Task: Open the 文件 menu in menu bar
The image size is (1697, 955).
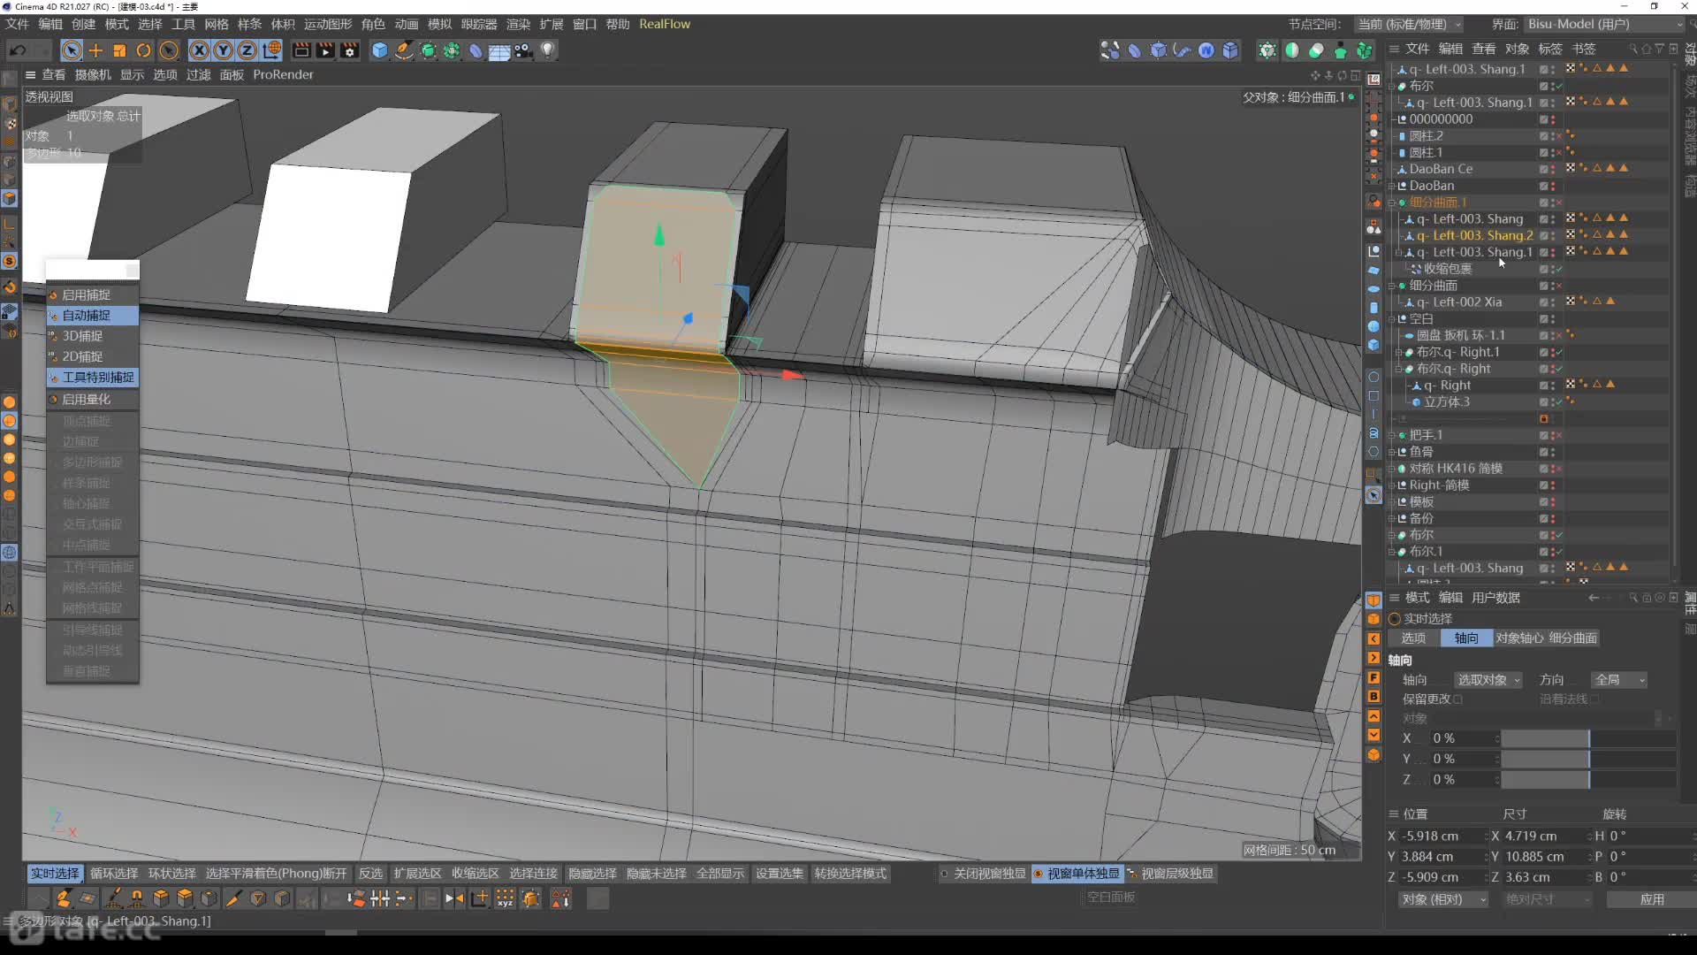Action: coord(17,24)
